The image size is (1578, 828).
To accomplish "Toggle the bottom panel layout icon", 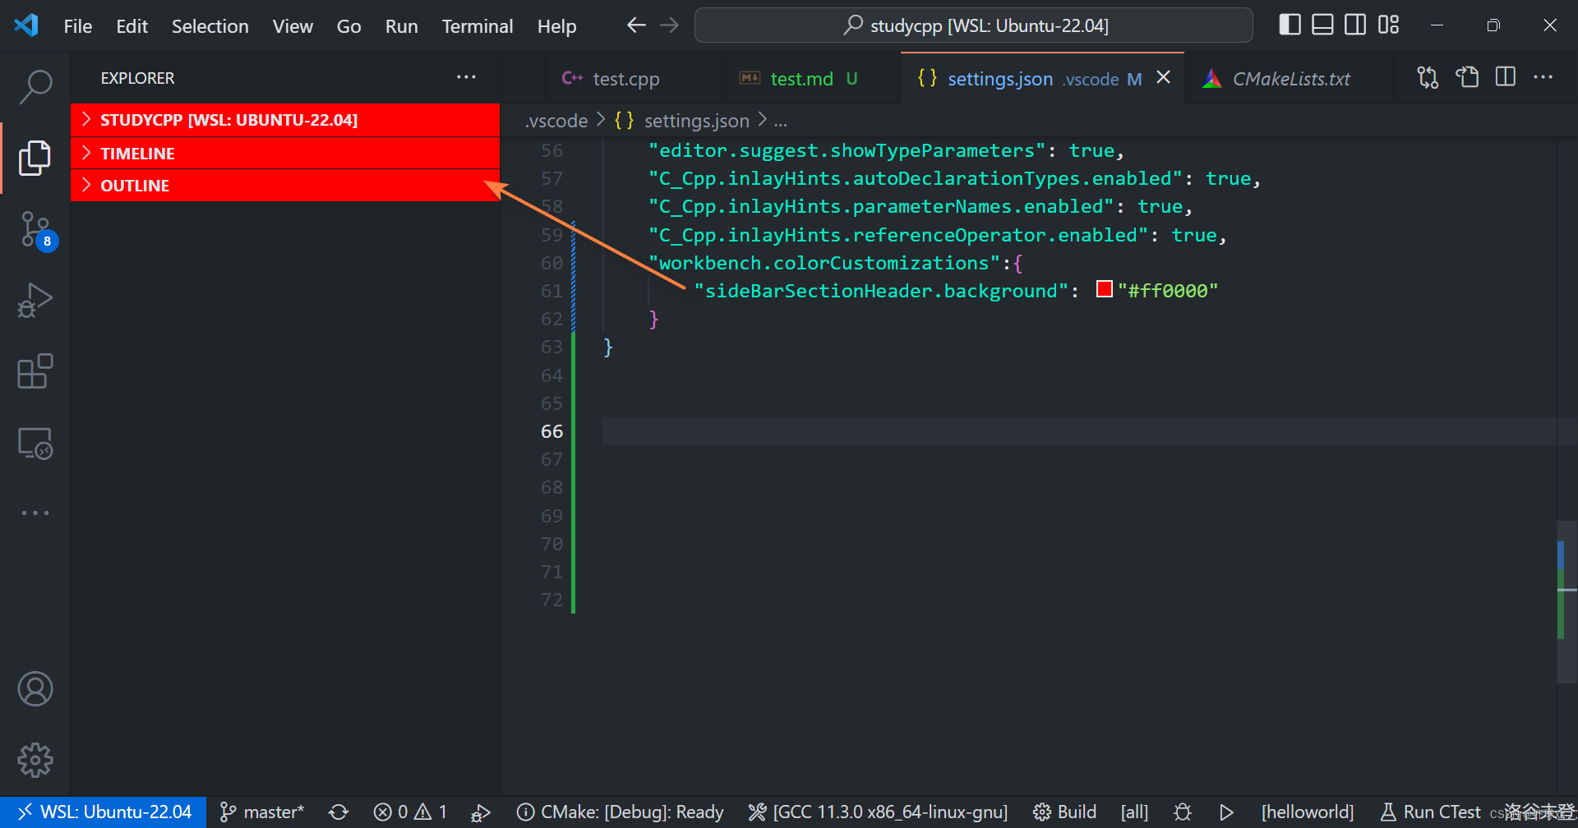I will point(1322,25).
